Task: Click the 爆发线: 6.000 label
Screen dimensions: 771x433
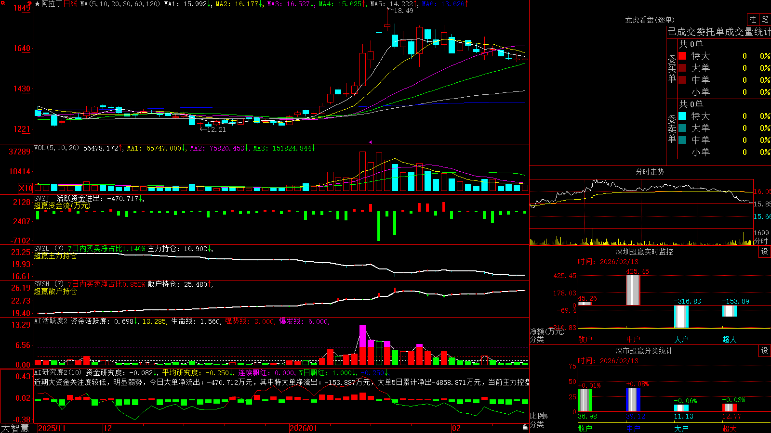Action: 304,321
